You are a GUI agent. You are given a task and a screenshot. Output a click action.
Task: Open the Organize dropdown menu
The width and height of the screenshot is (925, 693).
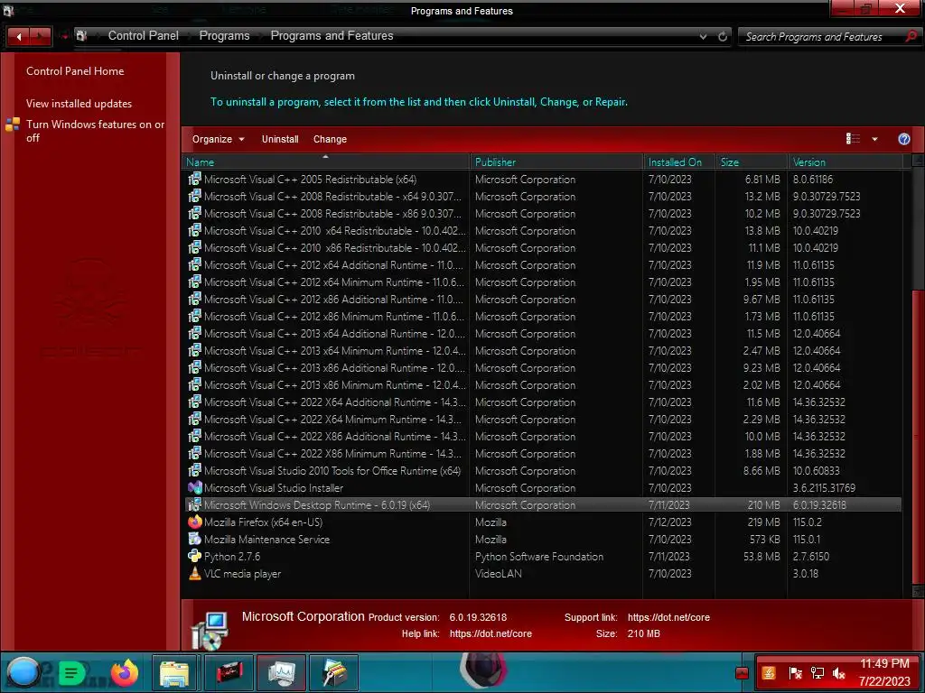click(218, 139)
